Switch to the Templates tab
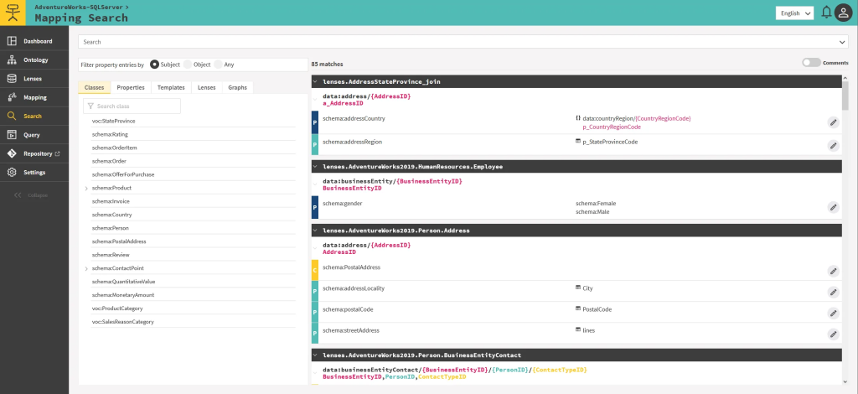This screenshot has width=858, height=394. (x=171, y=87)
